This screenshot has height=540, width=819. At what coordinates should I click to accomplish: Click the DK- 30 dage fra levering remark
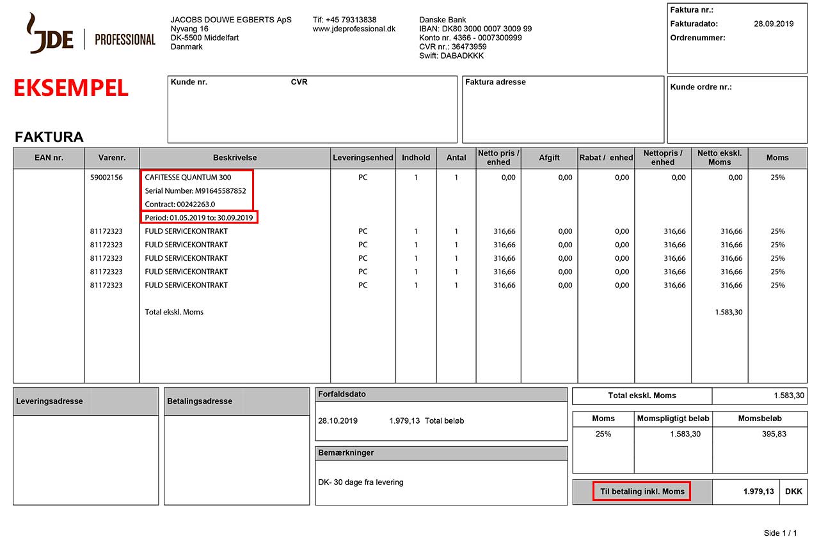pyautogui.click(x=361, y=482)
